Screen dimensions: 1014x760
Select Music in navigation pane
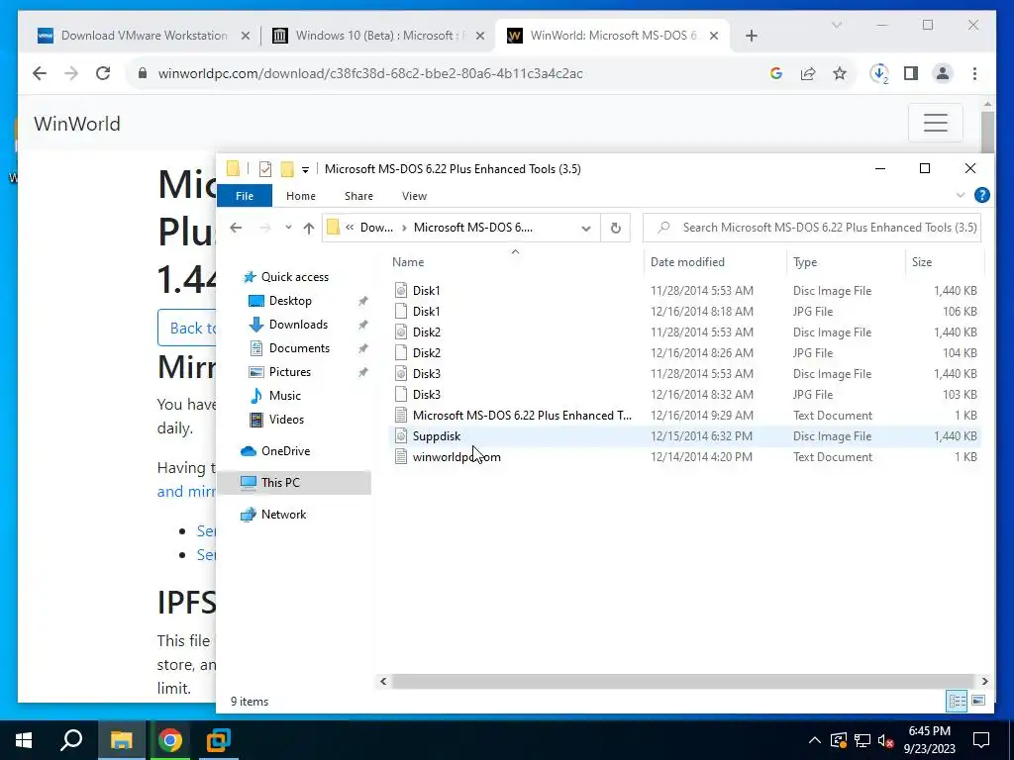(284, 396)
